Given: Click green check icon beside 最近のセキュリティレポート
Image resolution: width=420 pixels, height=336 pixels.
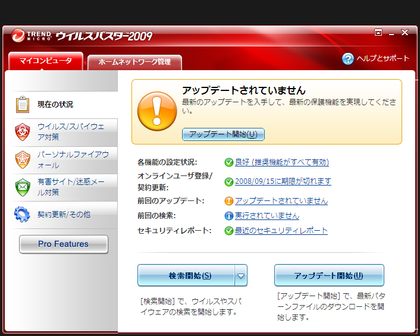Looking at the screenshot, I should pyautogui.click(x=229, y=231).
